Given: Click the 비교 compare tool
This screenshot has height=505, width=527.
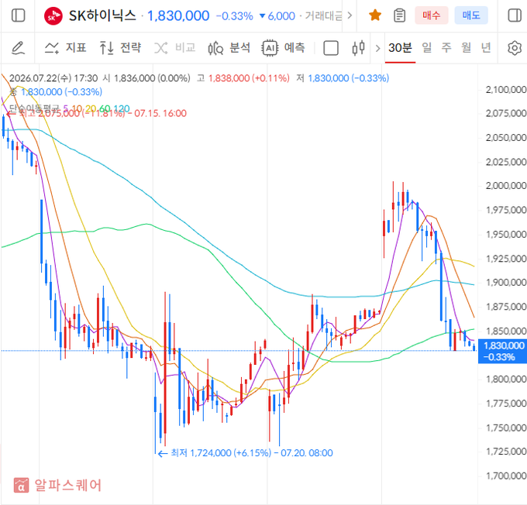Looking at the screenshot, I should coord(175,48).
